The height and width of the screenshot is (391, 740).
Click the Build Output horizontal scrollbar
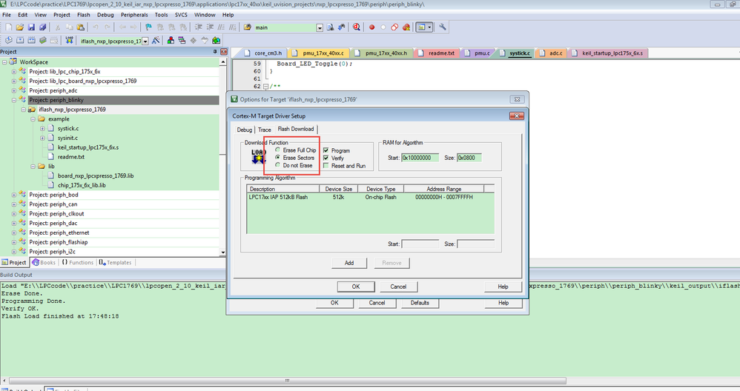(287, 380)
